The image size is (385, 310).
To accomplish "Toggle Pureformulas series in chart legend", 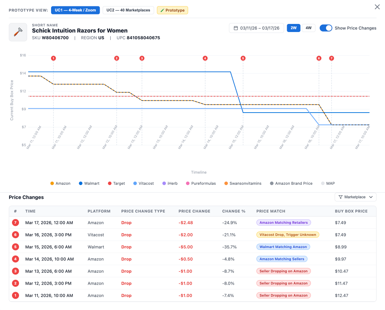I will (x=201, y=183).
